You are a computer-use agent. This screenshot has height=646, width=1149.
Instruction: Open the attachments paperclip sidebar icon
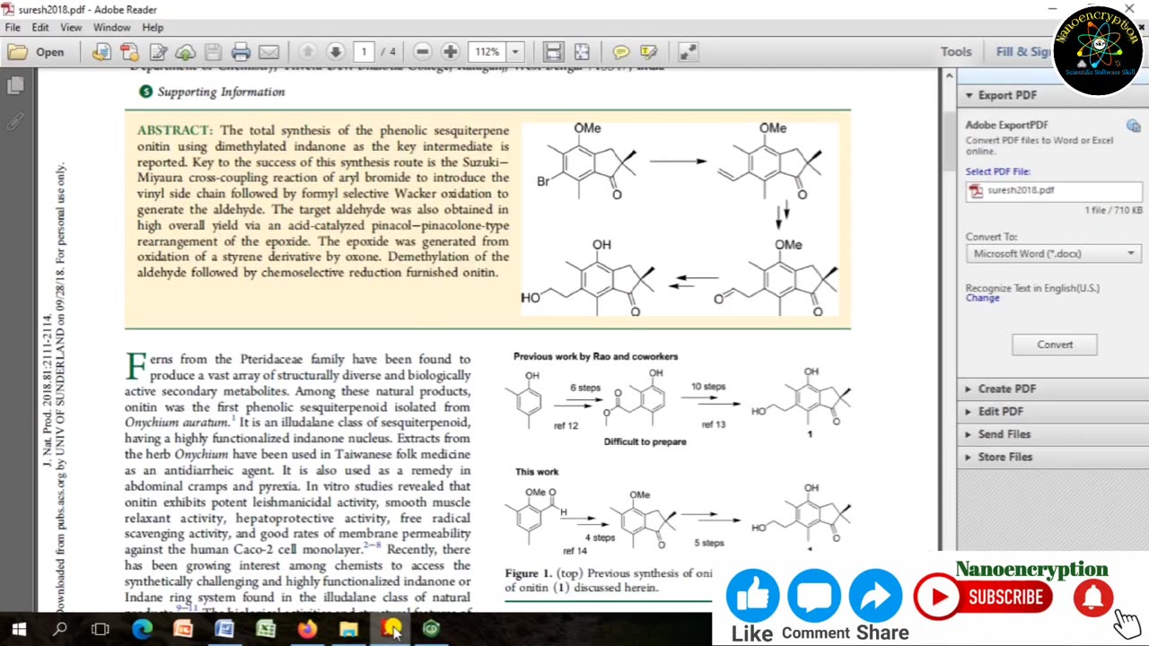click(15, 121)
